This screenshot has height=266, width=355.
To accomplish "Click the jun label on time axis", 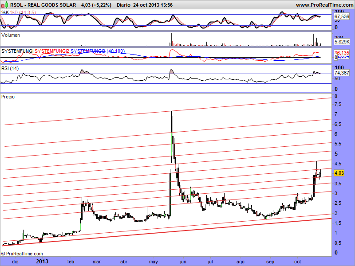I will (183, 262).
